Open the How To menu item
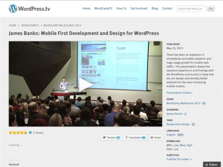The width and height of the screenshot is (223, 167). (x=121, y=8)
